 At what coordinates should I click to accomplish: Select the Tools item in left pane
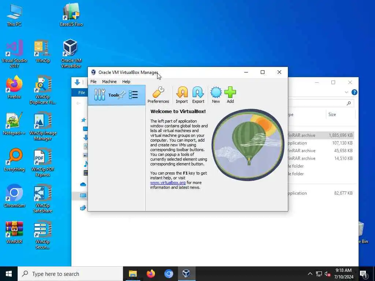(x=117, y=95)
